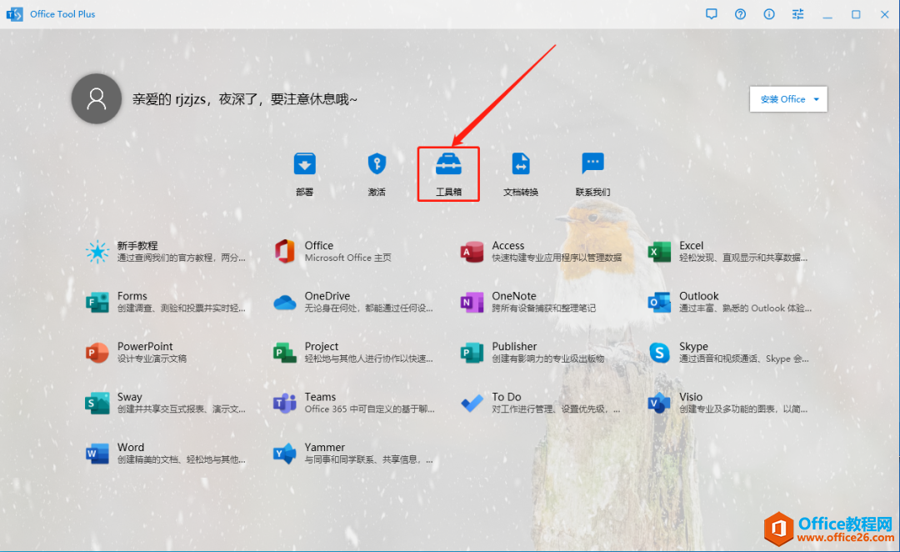Click the Visio label text
This screenshot has width=900, height=552.
pyautogui.click(x=691, y=397)
